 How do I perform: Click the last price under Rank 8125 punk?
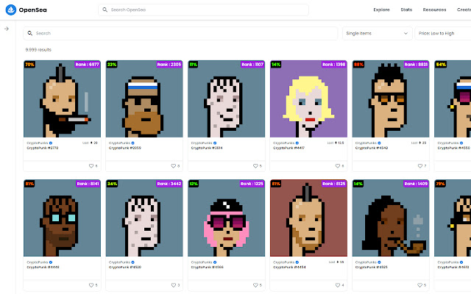(336, 262)
